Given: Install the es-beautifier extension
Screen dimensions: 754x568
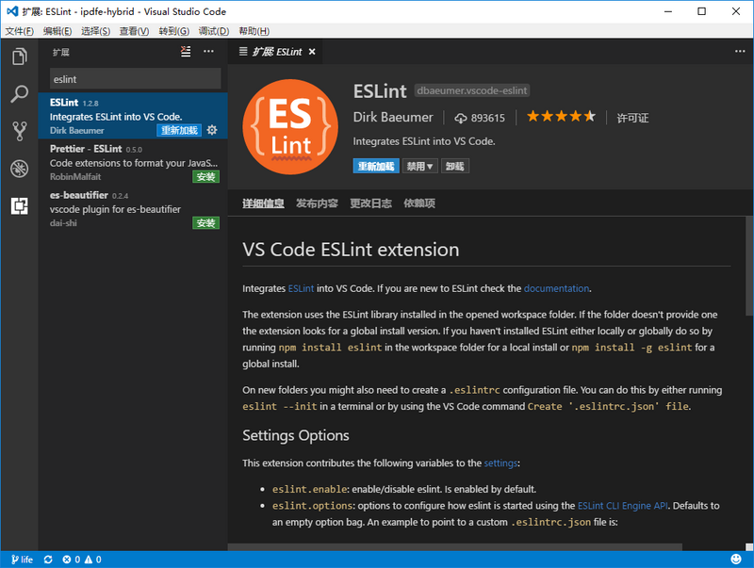Looking at the screenshot, I should point(205,223).
